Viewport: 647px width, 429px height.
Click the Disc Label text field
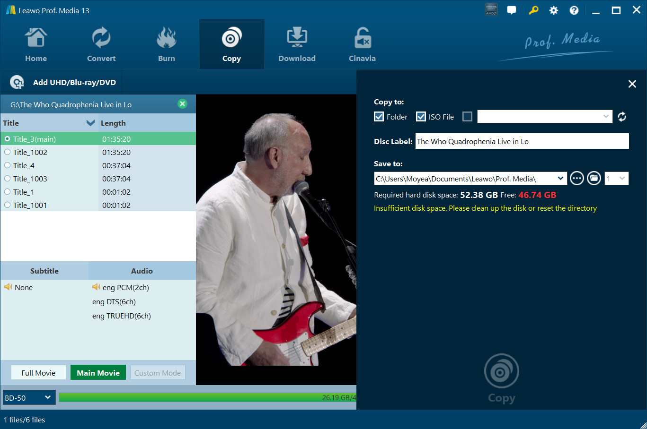click(522, 141)
